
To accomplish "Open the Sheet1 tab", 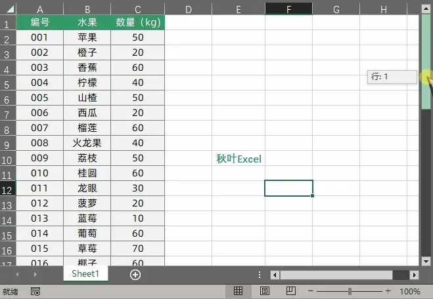I will pyautogui.click(x=85, y=273).
